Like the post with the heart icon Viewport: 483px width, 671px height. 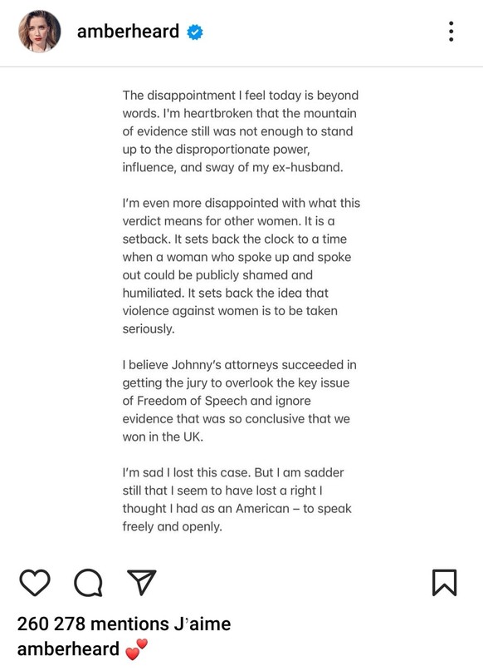(x=35, y=582)
